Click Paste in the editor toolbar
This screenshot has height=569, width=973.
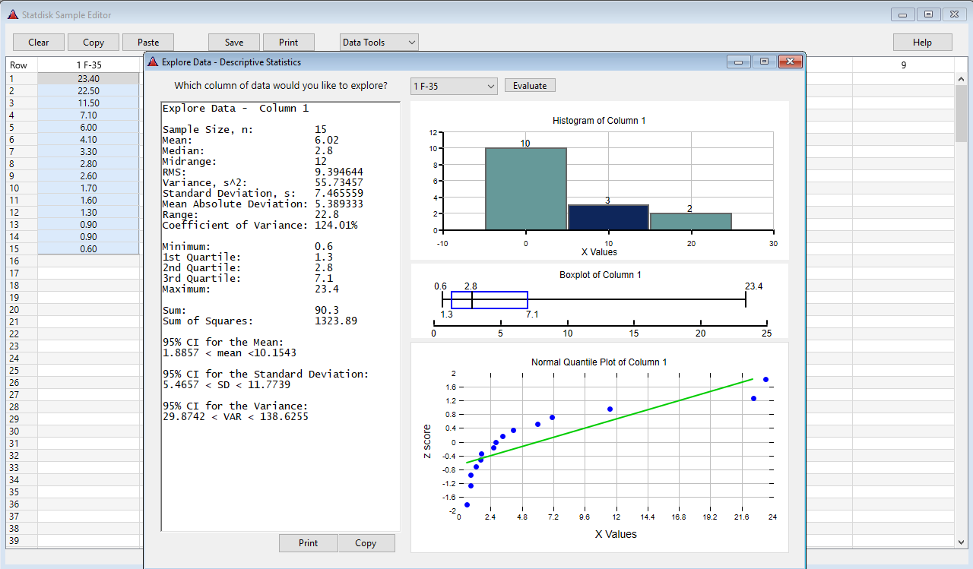coord(148,43)
